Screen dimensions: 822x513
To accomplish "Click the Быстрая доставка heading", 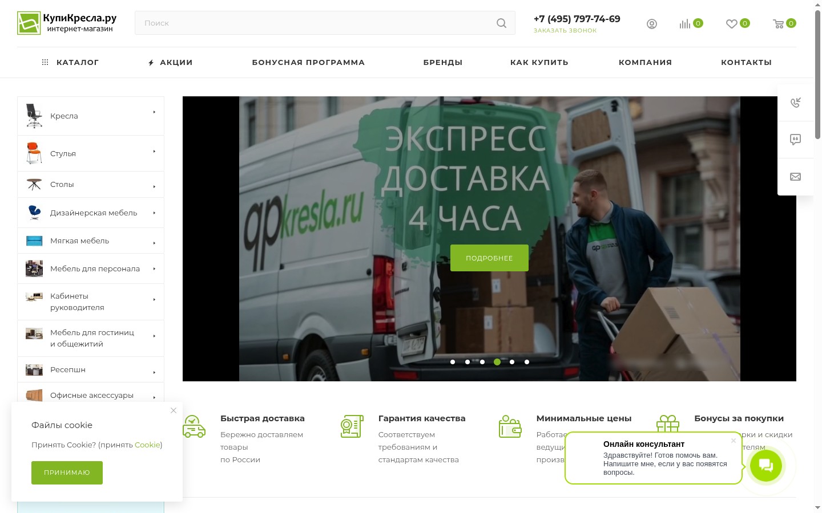I will tap(263, 418).
